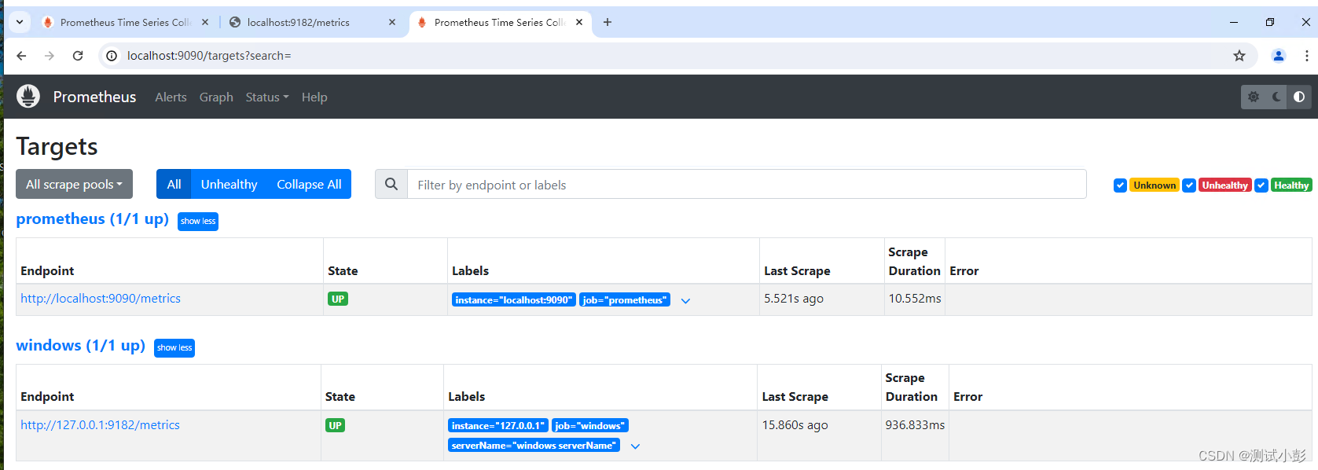The image size is (1318, 470).
Task: Toggle the Unknown state checkbox
Action: point(1120,185)
